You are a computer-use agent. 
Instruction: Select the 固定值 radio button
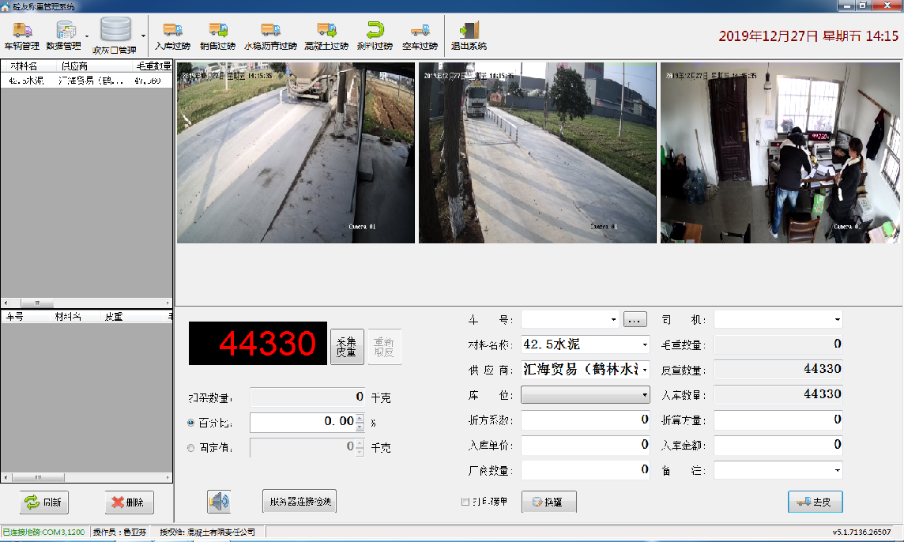click(191, 448)
